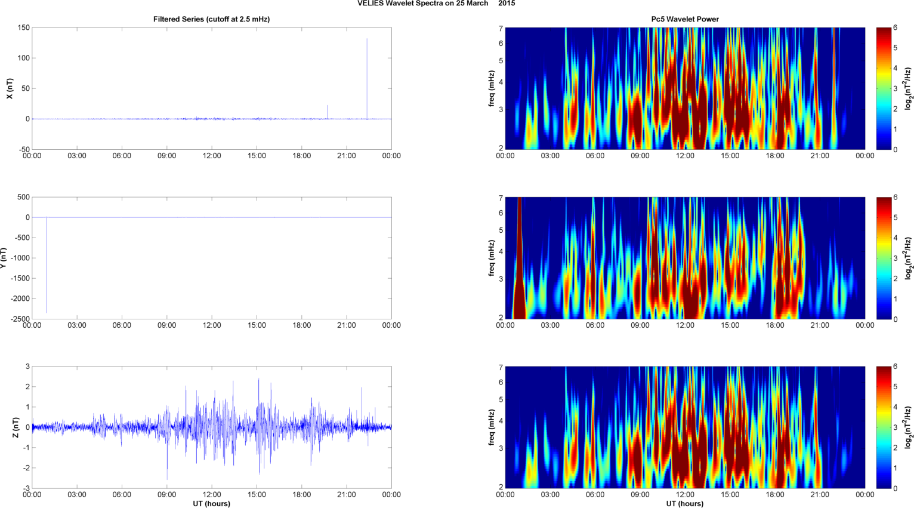Click the Z series negative peak at 09:00
Screen dimensions: 914x508
167,454
